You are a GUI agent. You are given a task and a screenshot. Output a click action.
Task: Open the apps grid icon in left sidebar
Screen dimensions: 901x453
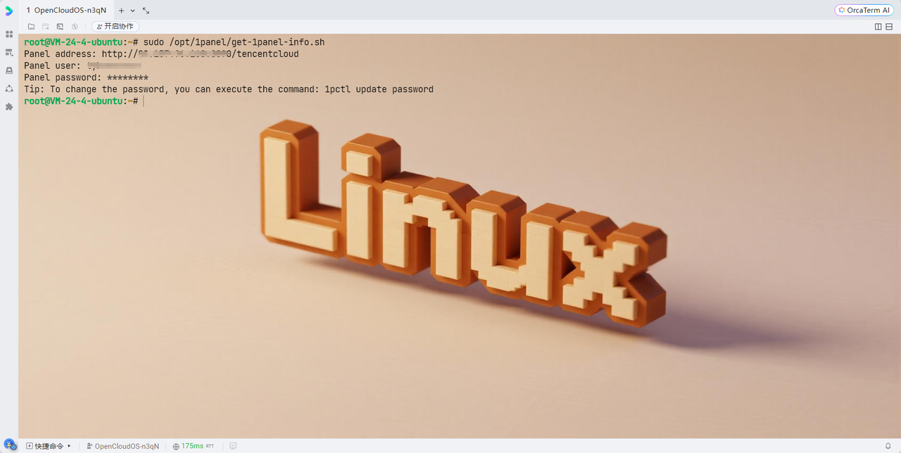9,34
